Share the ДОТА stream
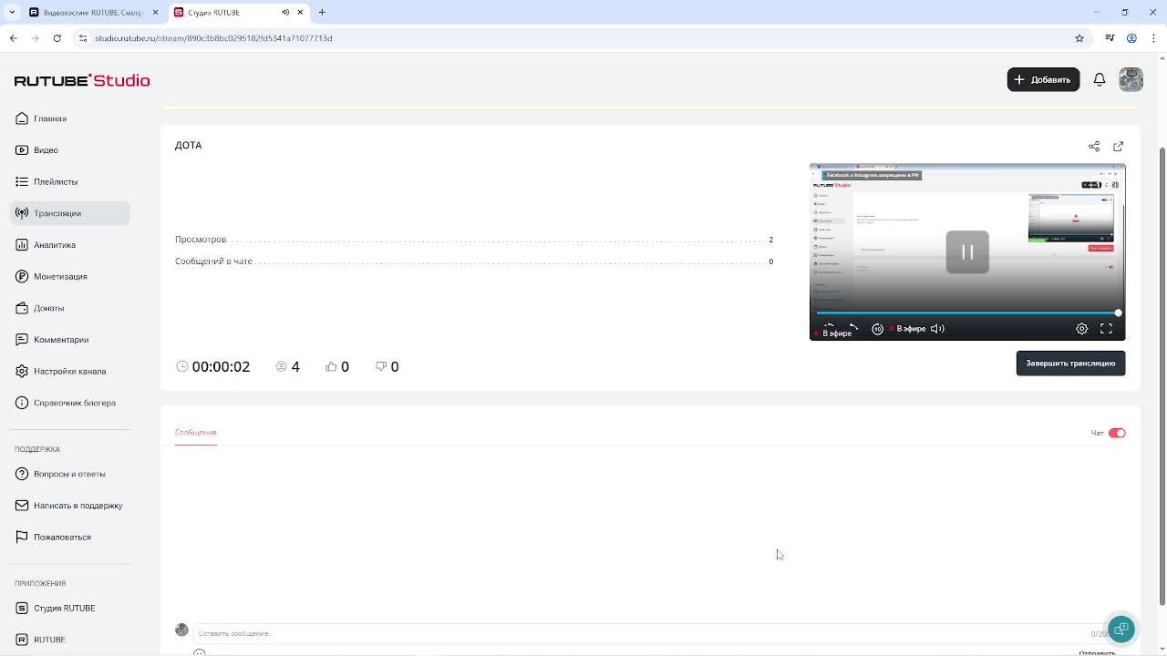Screen dimensions: 1167x656 [x=1094, y=146]
